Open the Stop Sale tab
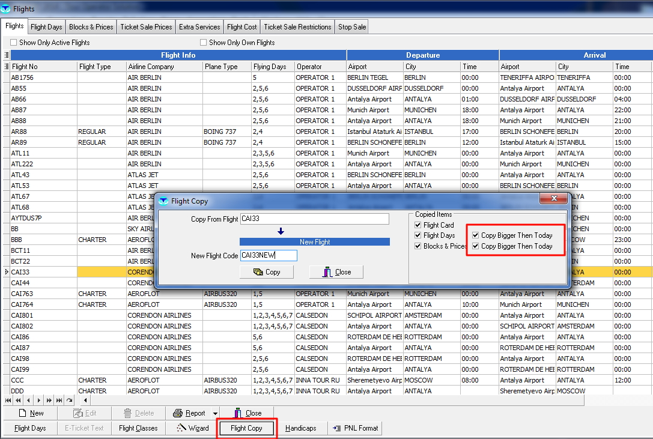Screen dimensions: 653x439 point(351,27)
